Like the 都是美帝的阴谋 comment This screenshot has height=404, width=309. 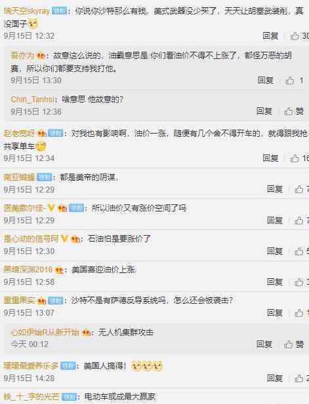click(x=299, y=189)
